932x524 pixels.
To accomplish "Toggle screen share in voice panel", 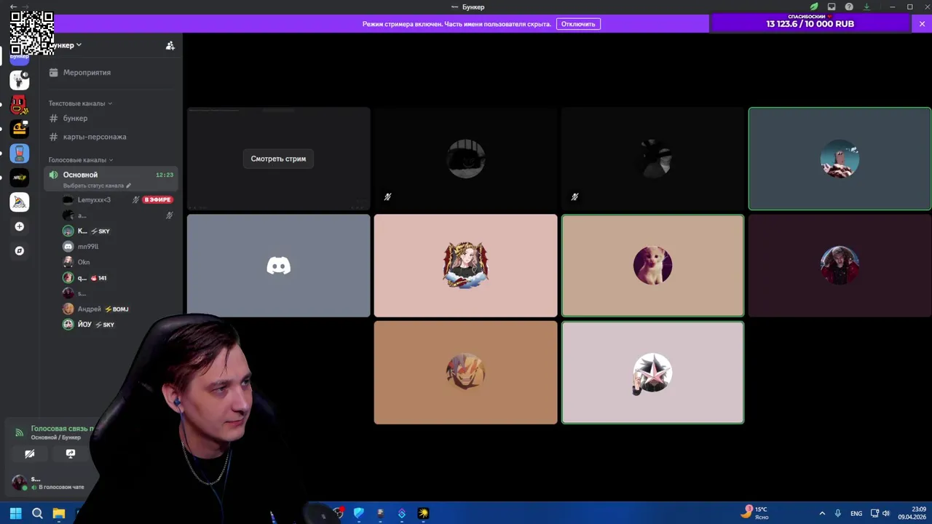I will click(x=71, y=453).
